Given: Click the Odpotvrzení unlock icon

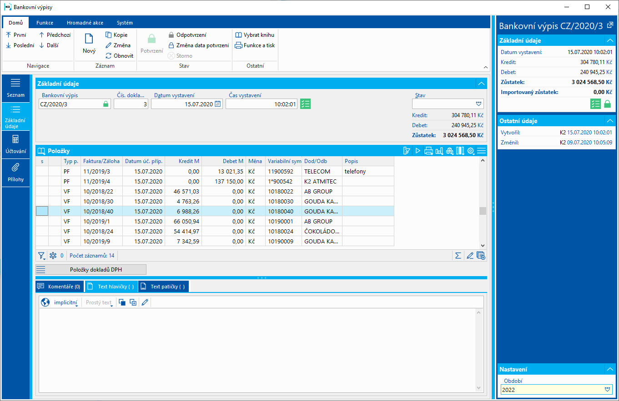Looking at the screenshot, I should pos(171,35).
